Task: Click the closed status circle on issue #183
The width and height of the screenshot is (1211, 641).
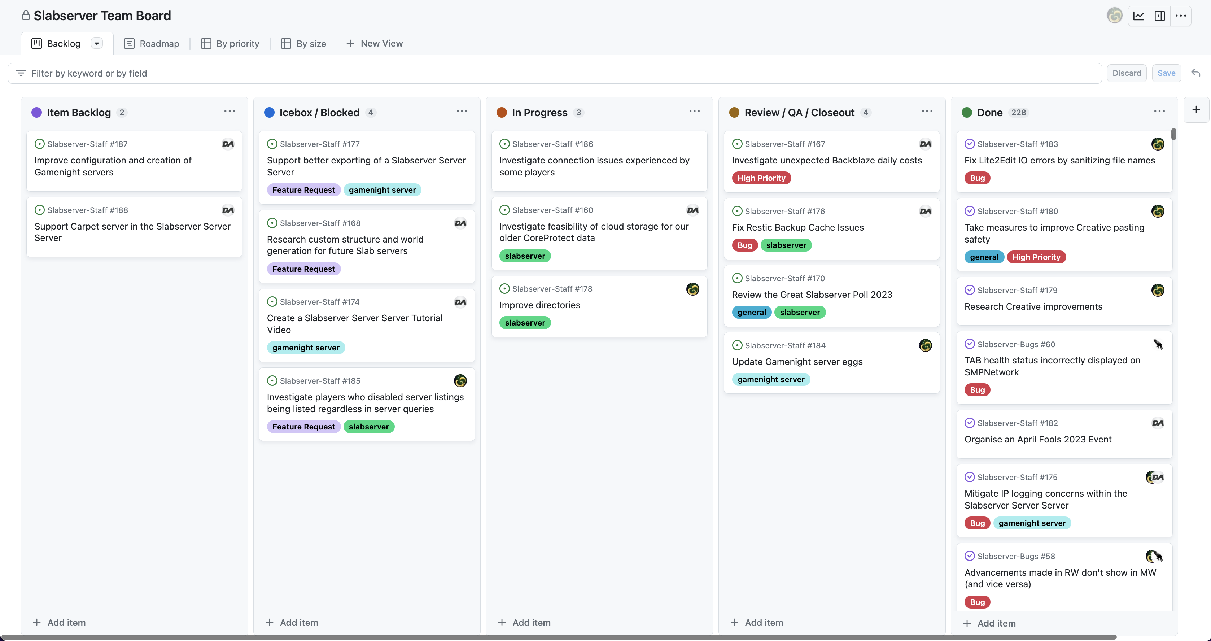Action: click(x=969, y=144)
